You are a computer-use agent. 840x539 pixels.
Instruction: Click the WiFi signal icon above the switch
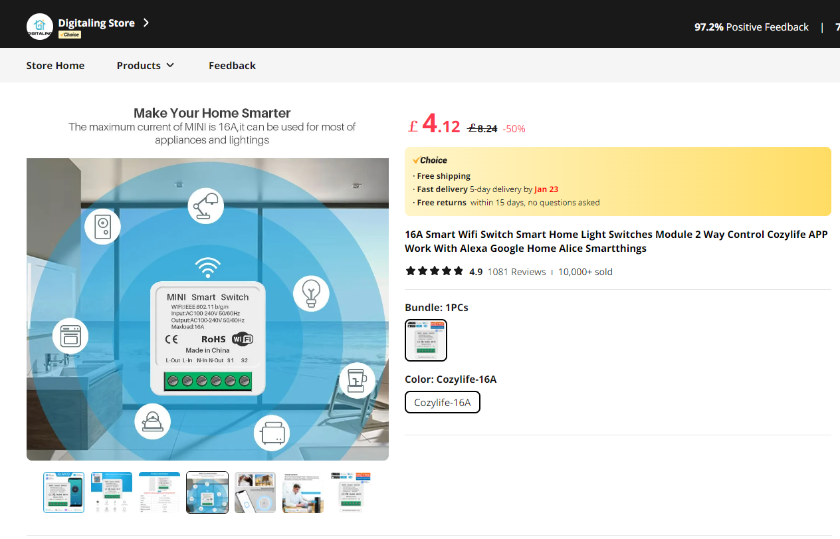[207, 267]
